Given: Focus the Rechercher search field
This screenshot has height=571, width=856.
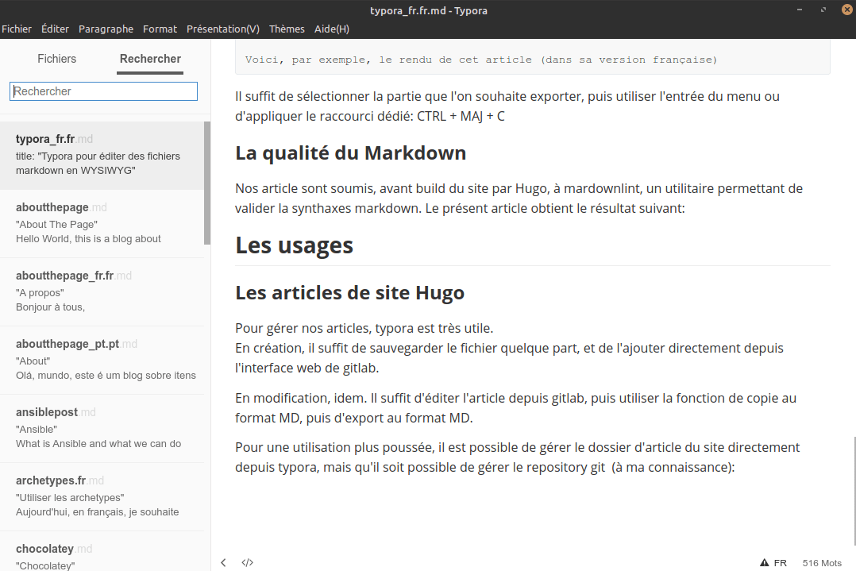Looking at the screenshot, I should tap(103, 91).
